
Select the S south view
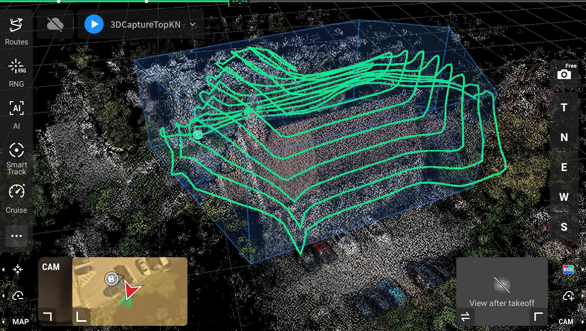click(564, 227)
